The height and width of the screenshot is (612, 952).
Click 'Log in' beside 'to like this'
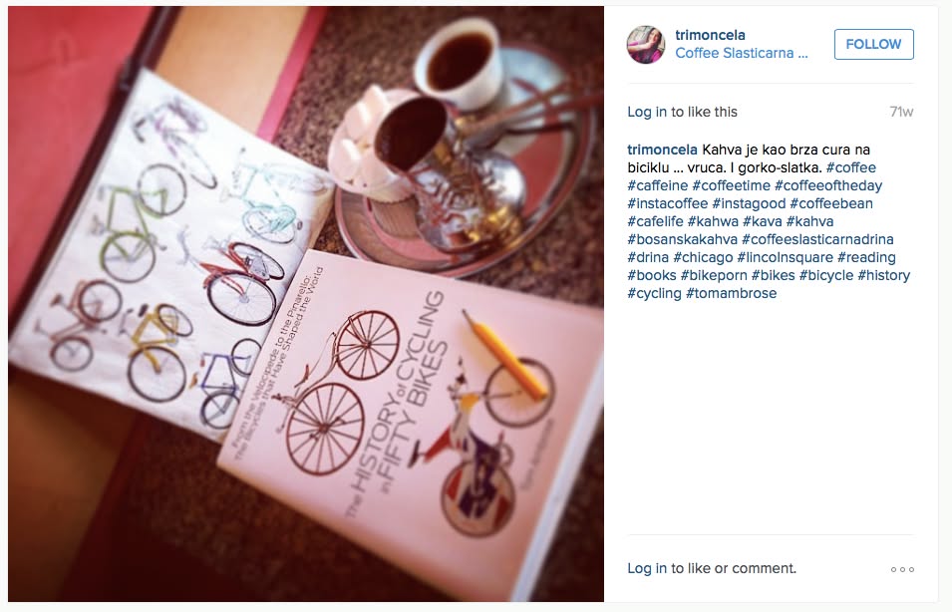tap(647, 112)
